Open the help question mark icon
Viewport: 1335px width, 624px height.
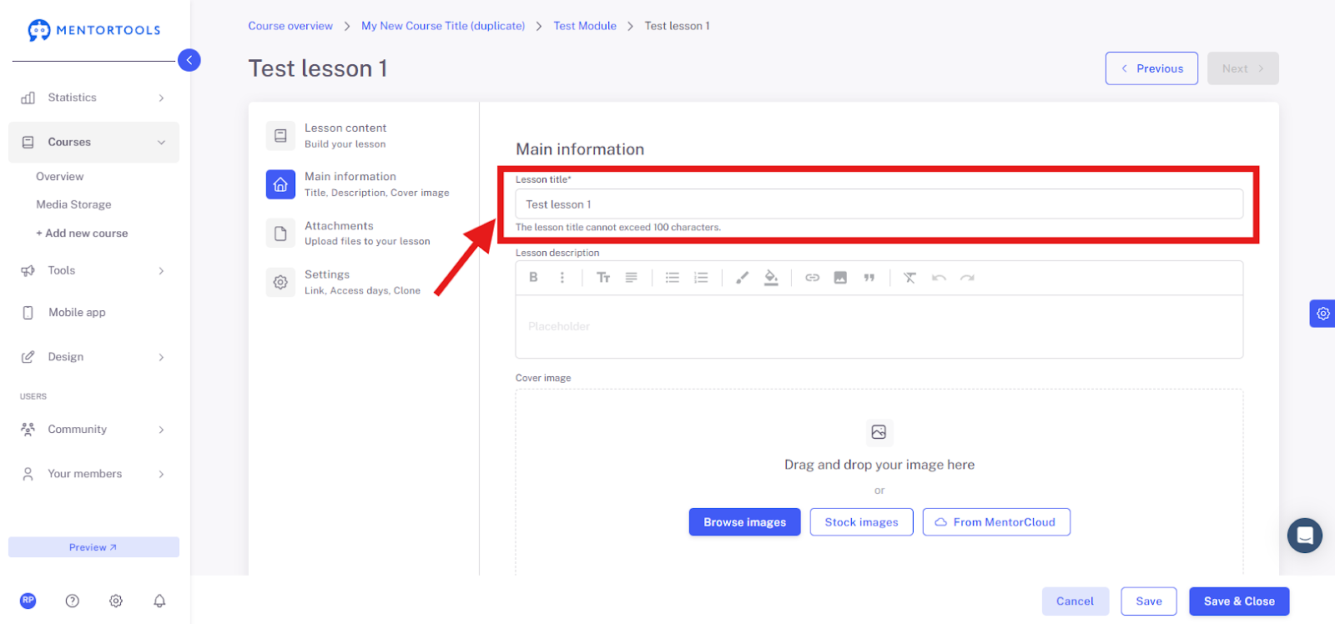73,601
